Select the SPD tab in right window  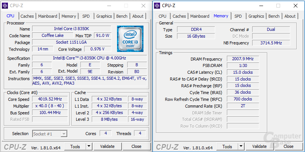click(238, 16)
